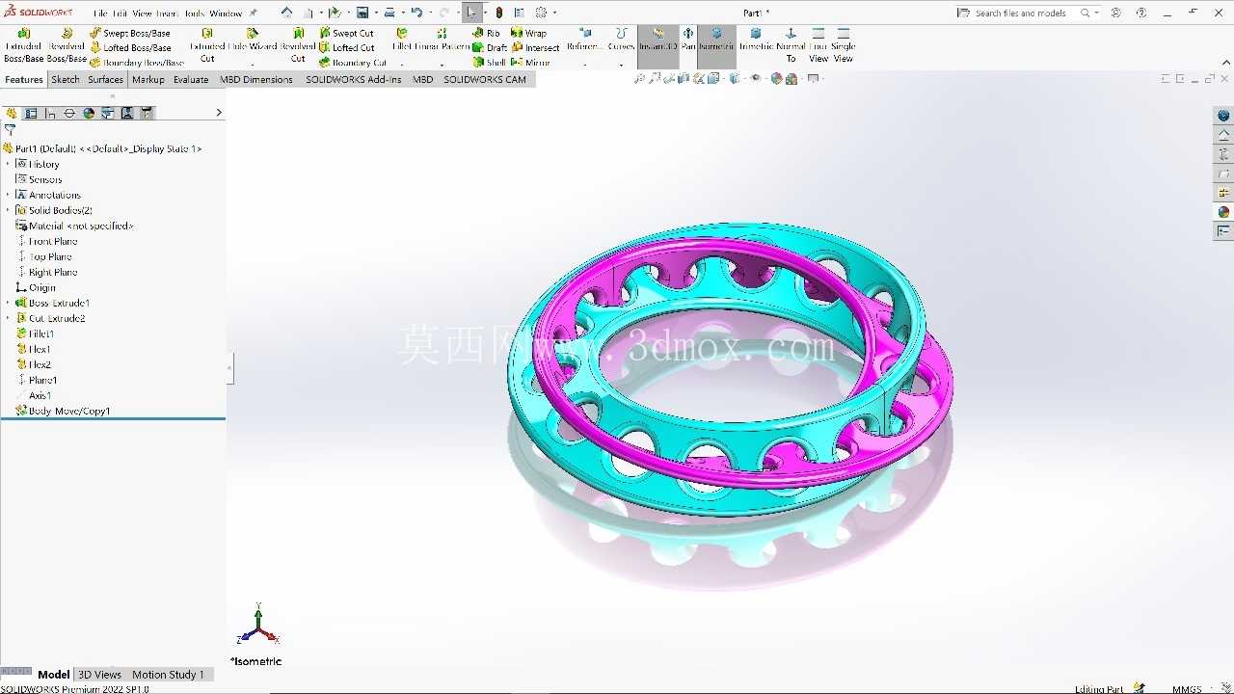Select the Lofted Boss/Base tool
The height and width of the screenshot is (694, 1234).
[130, 47]
